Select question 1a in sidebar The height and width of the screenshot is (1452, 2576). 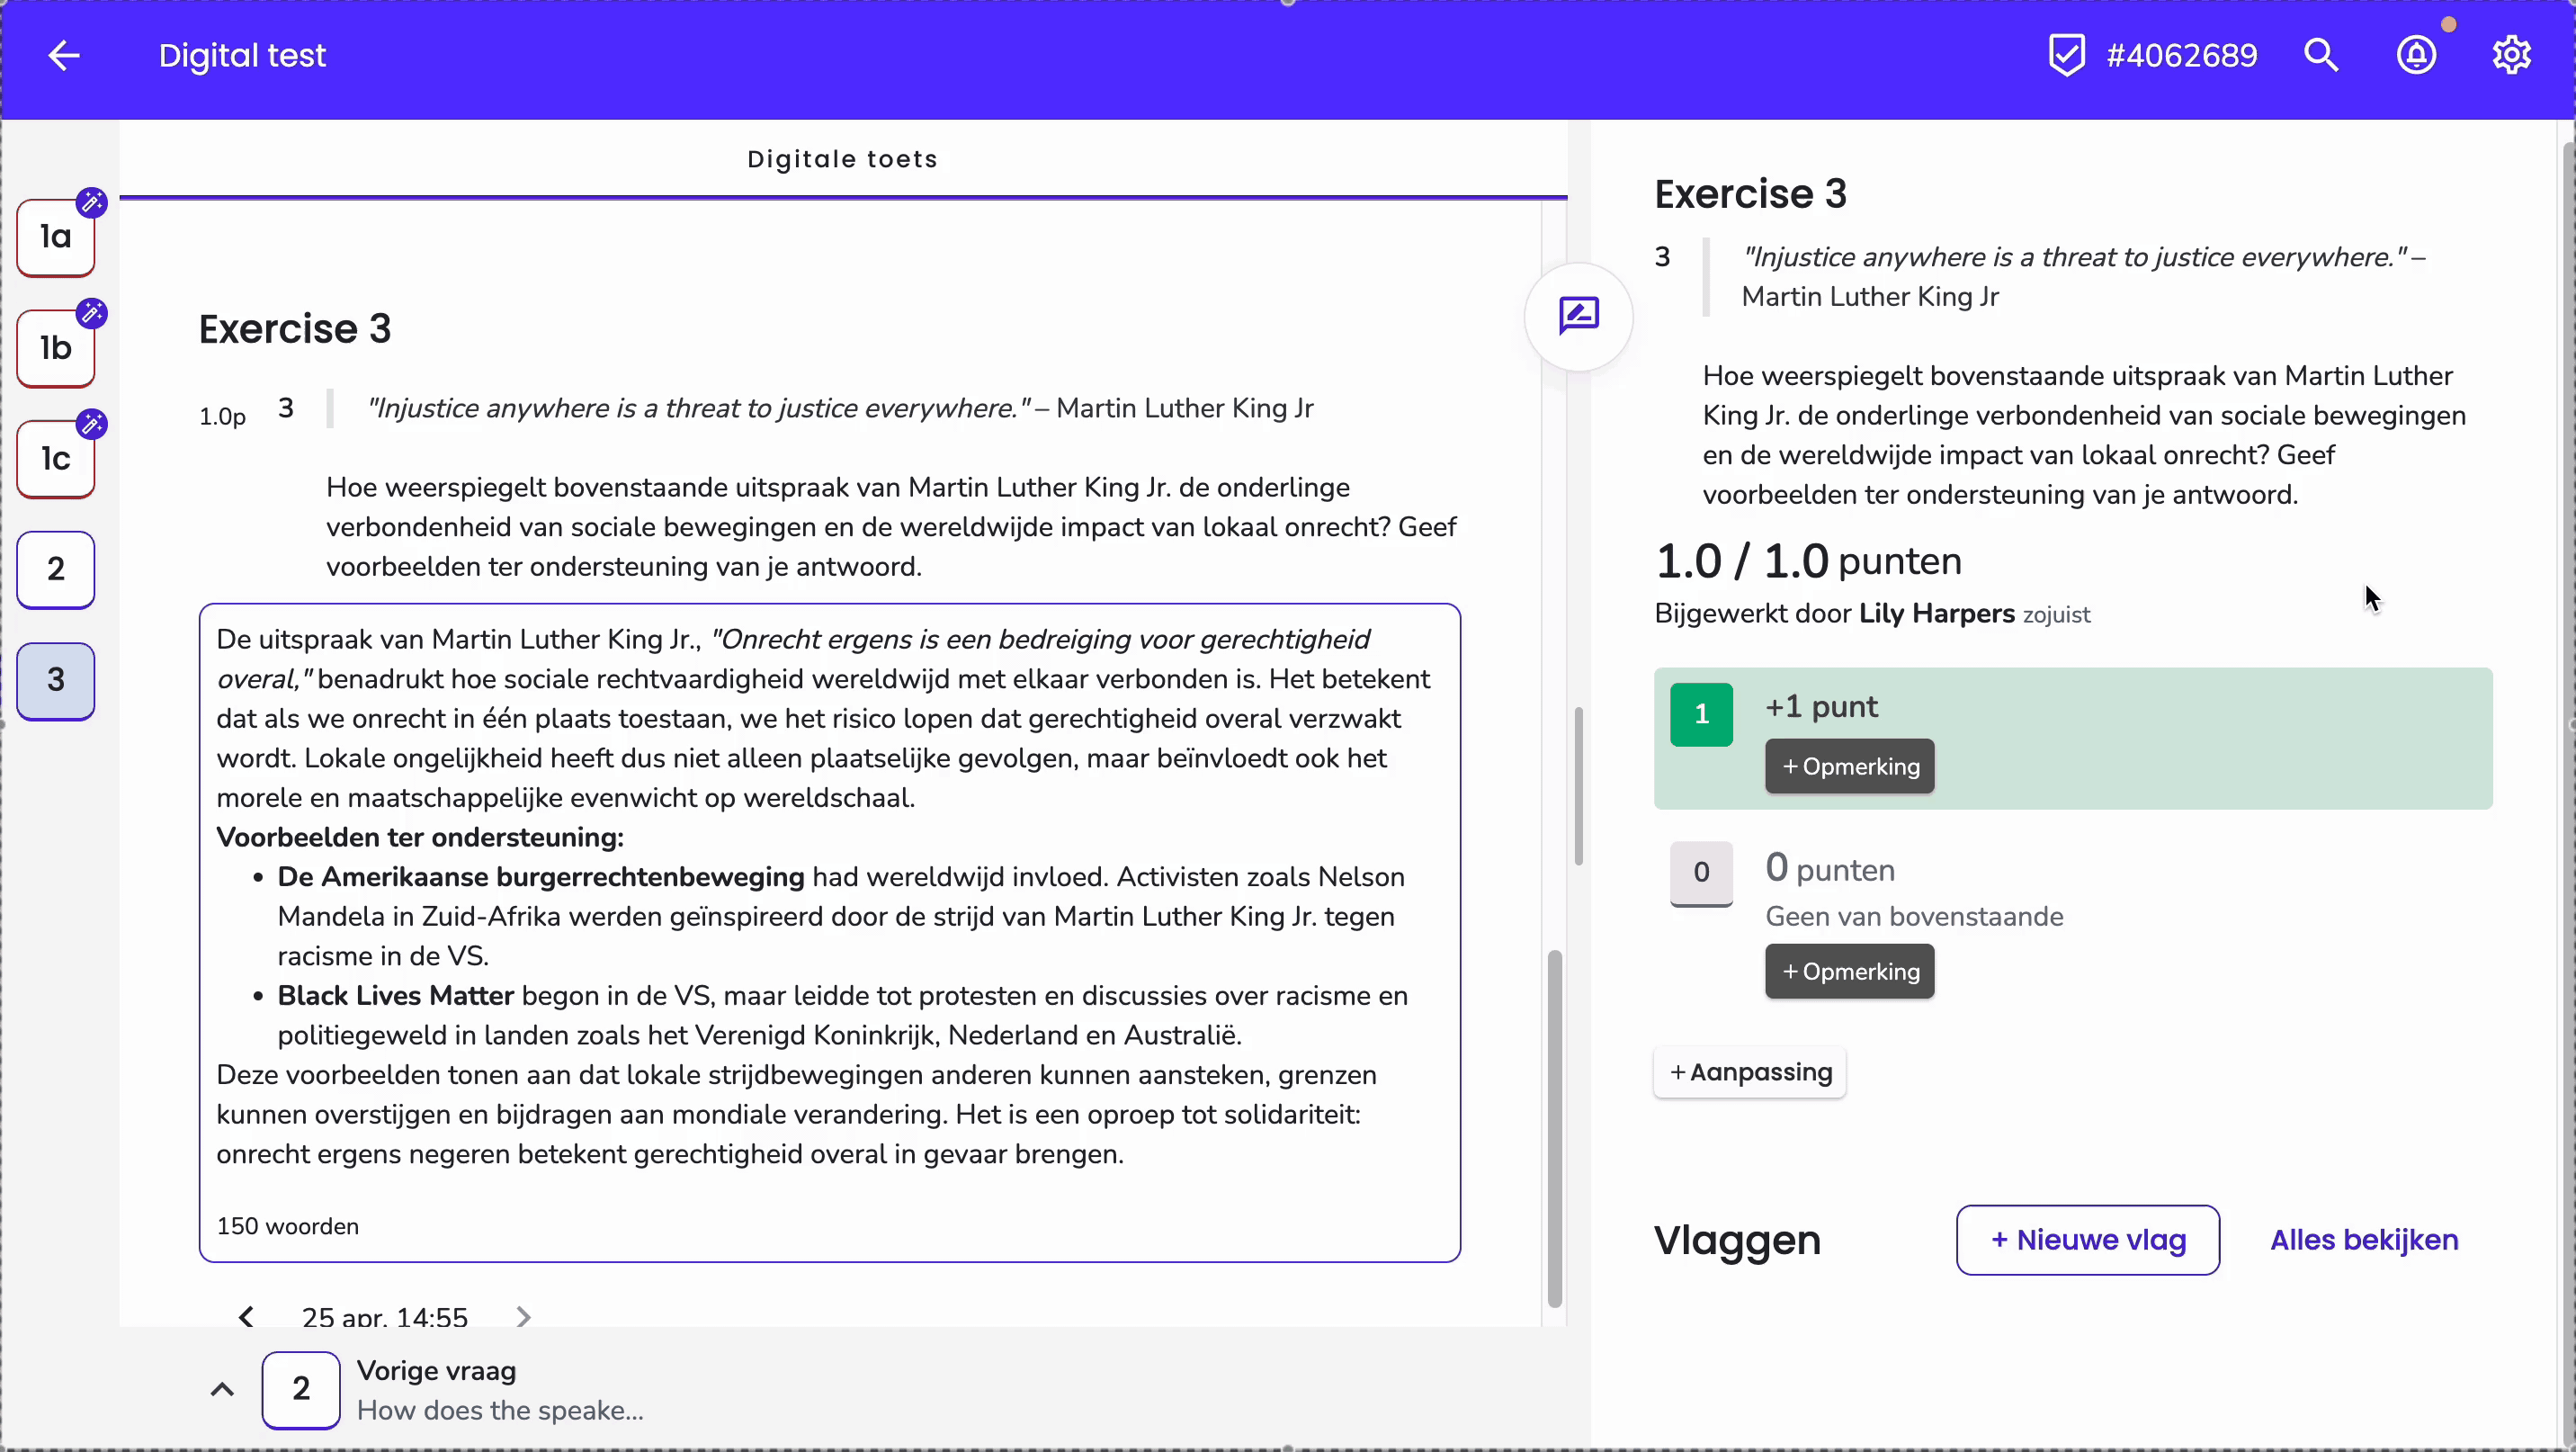click(x=56, y=238)
